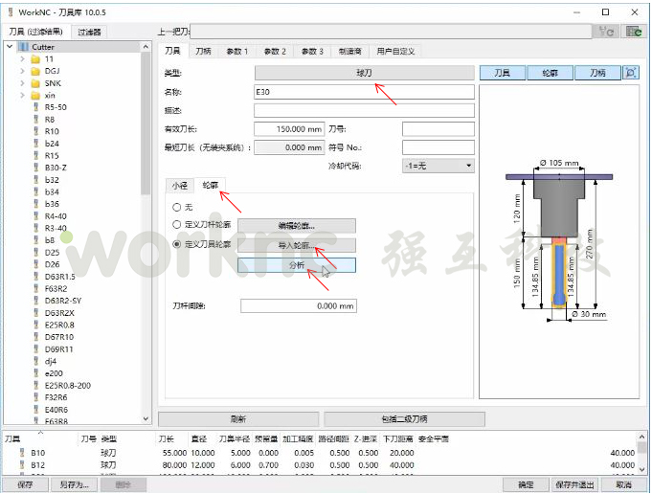Viewport: 652px width, 494px height.
Task: Switch to the 参数 1 tab
Action: (x=237, y=51)
